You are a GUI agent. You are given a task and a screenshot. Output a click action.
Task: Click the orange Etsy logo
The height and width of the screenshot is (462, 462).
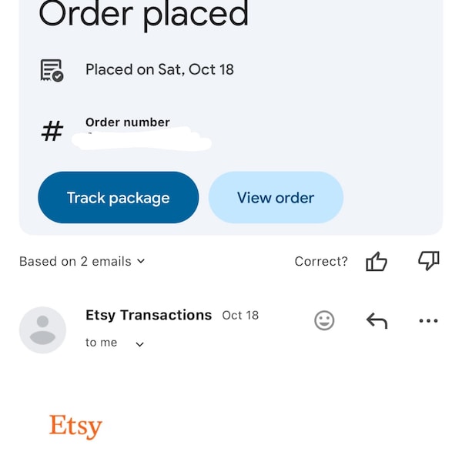[75, 427]
